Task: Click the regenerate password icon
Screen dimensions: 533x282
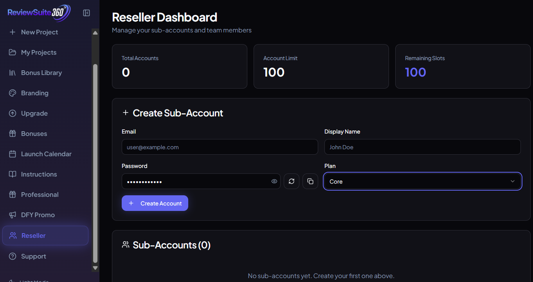Action: point(292,181)
